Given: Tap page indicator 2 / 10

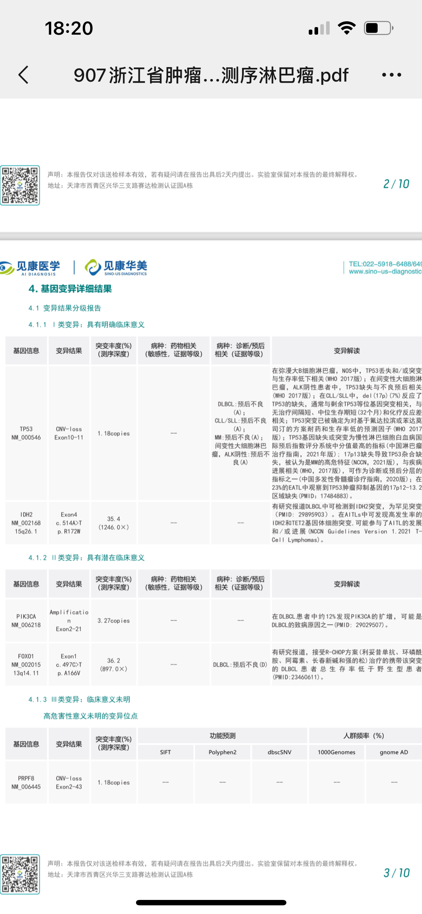Looking at the screenshot, I should click(x=396, y=184).
